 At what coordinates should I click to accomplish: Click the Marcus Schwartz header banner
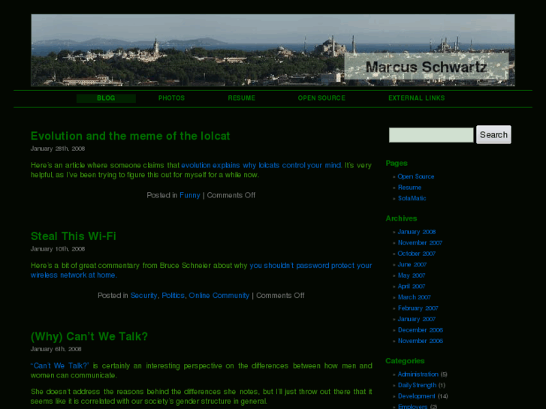(273, 50)
